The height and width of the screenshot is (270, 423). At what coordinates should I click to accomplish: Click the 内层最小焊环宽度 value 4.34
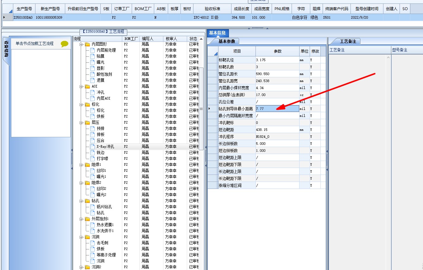(x=277, y=88)
